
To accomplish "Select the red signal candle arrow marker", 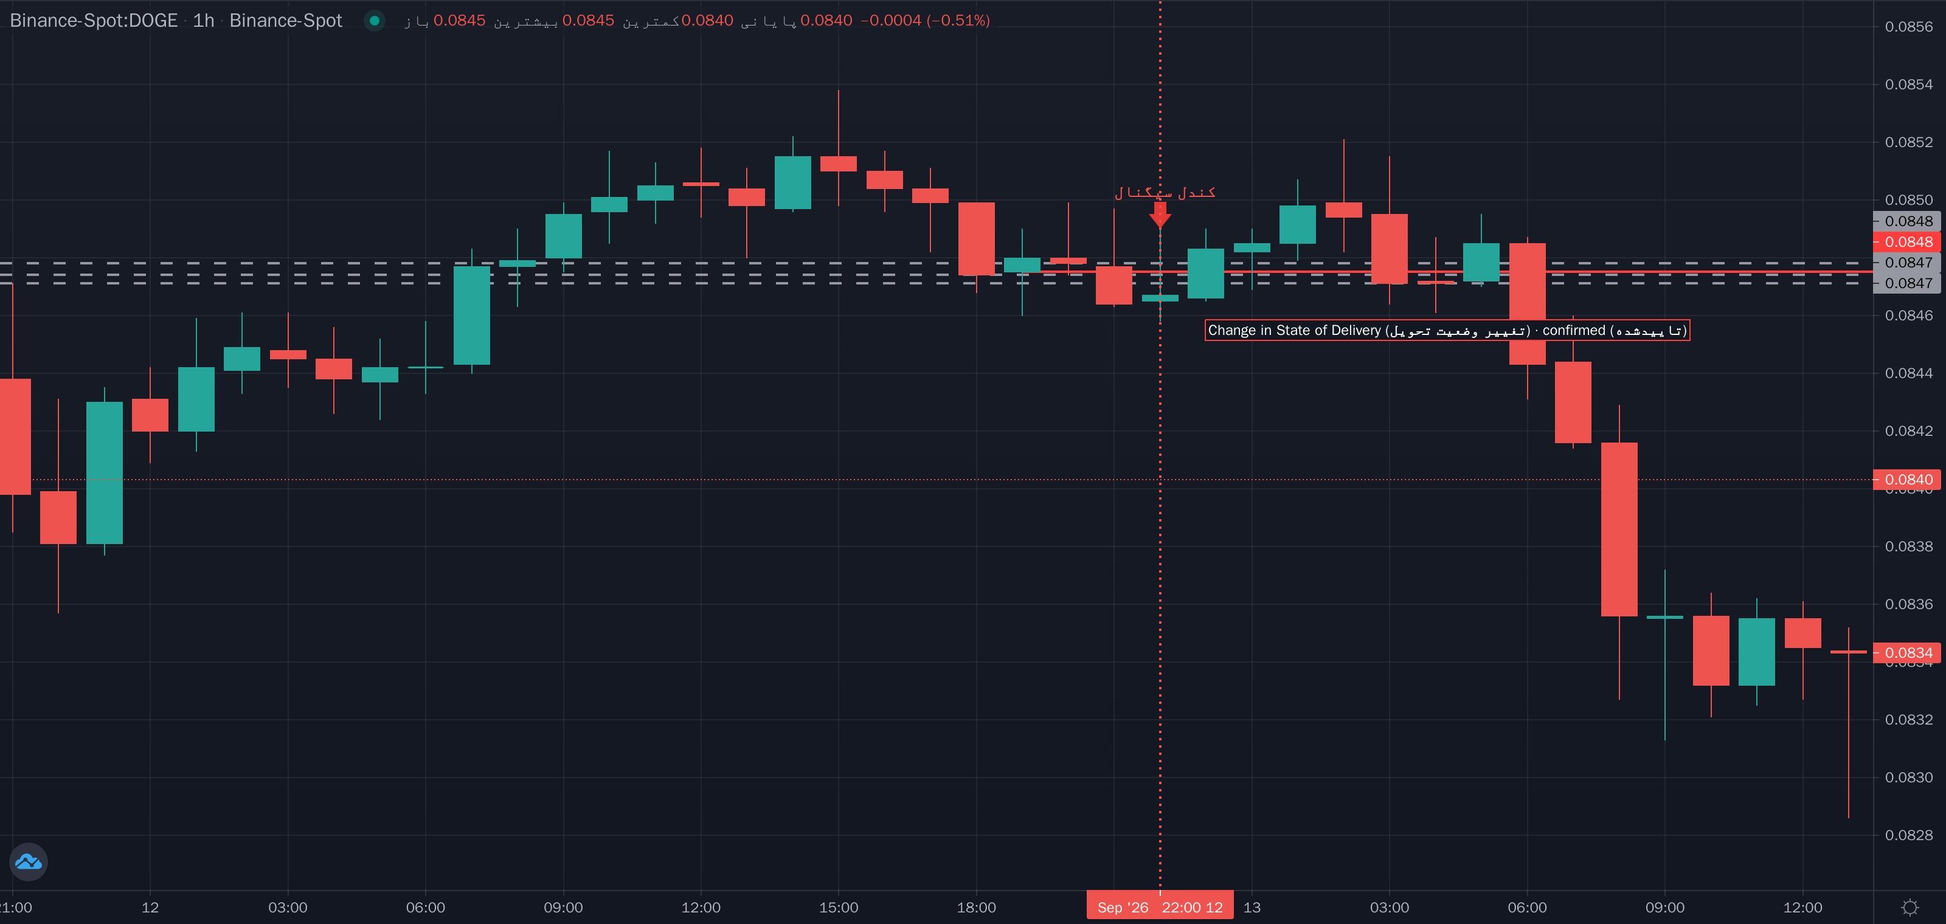I will pos(1160,215).
